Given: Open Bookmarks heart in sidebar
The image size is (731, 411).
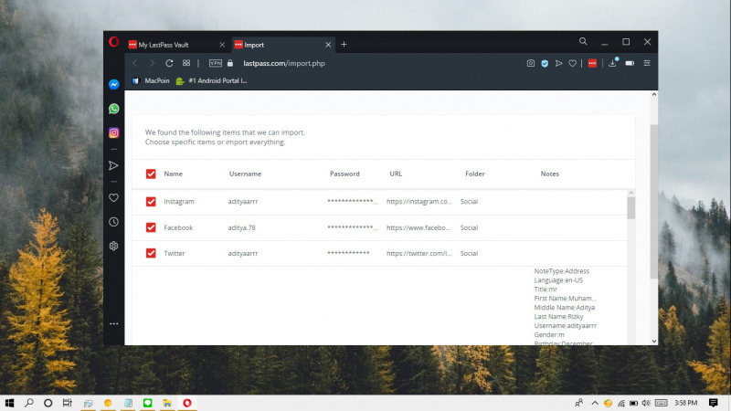Looking at the screenshot, I should [x=113, y=198].
